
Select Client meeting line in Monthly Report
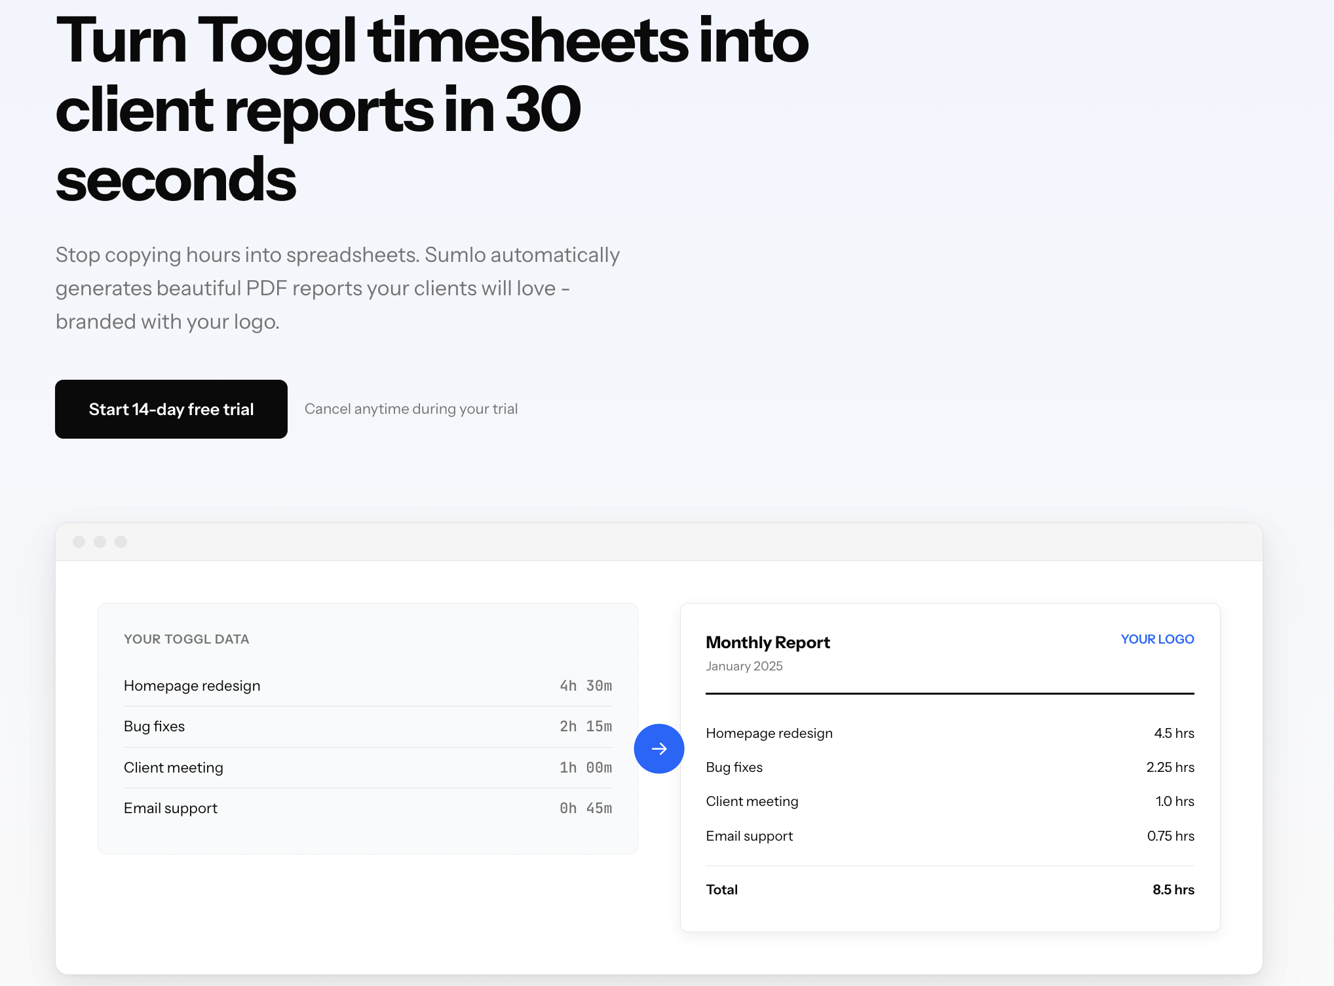tap(950, 801)
